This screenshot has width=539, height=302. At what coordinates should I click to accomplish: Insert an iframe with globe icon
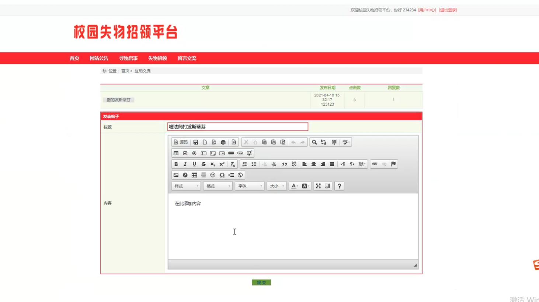tap(240, 175)
